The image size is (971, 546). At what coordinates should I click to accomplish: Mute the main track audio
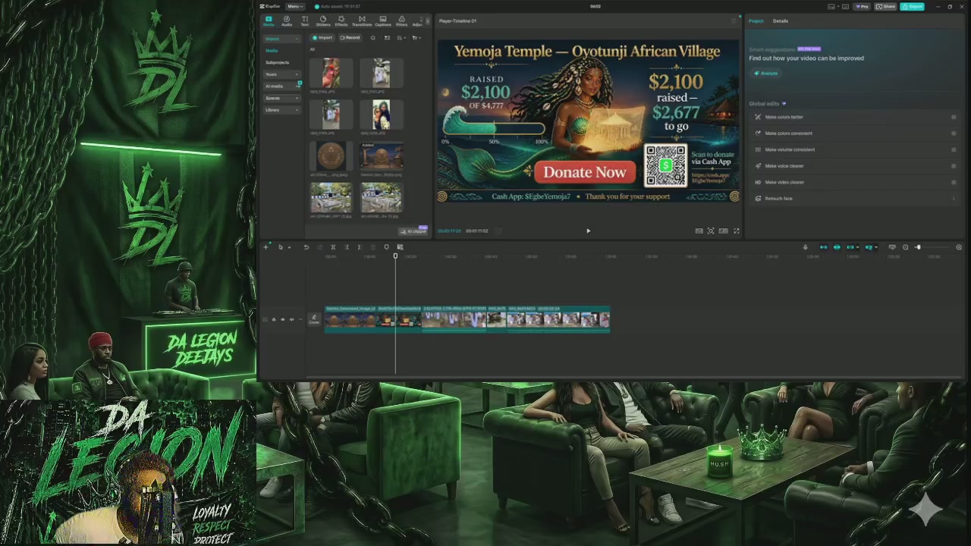pos(291,319)
